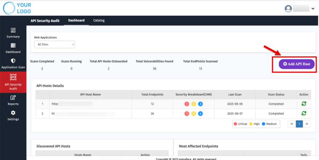The height and width of the screenshot is (160, 319).
Task: Click the Medium legend blue dot
Action: 263,124
